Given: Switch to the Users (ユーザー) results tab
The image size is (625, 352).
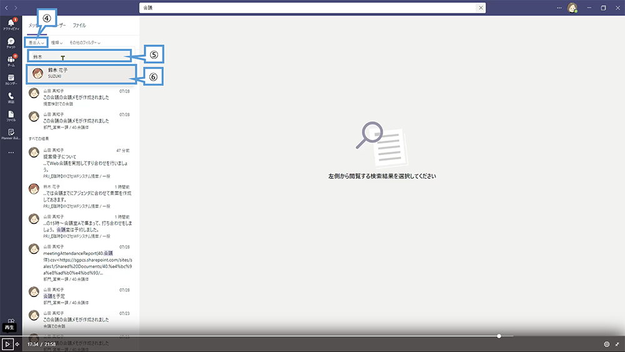Looking at the screenshot, I should [60, 25].
